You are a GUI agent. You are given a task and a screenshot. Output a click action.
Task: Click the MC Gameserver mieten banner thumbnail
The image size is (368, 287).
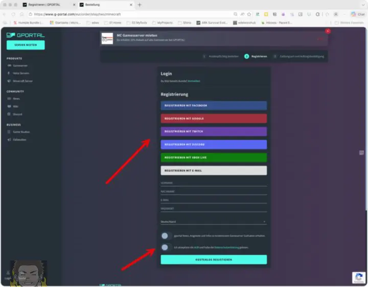pyautogui.click(x=107, y=38)
